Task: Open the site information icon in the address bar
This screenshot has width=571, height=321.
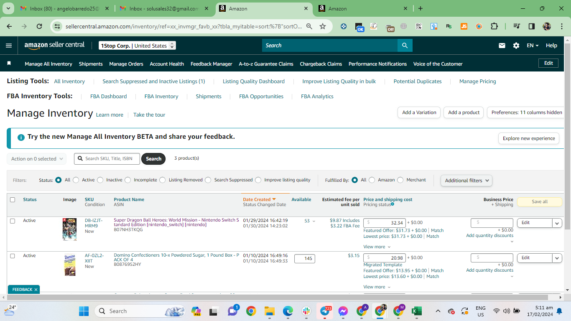Action: (x=58, y=26)
